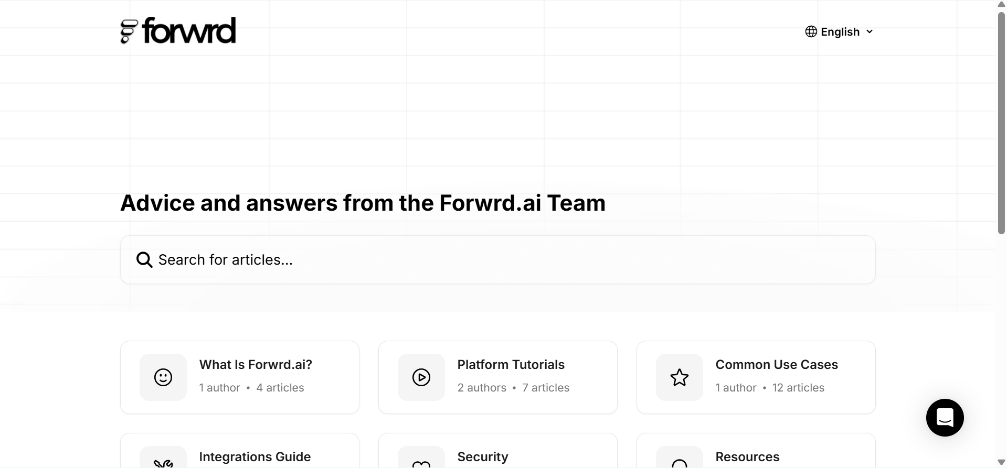Click the vertical scrollbar thumb
Screen dimensions: 1007x468
click(1001, 123)
